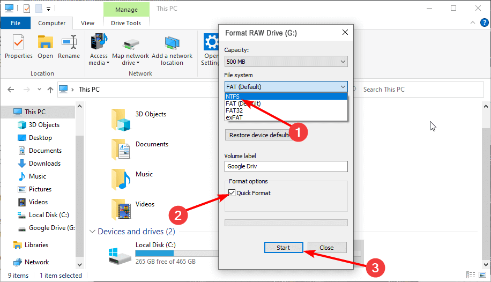Image resolution: width=491 pixels, height=282 pixels.
Task: Select Downloads in navigation pane
Action: coord(44,163)
